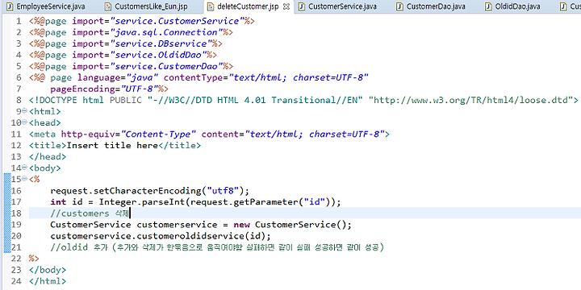Click the import="service.CustomerDao" line

132,67
